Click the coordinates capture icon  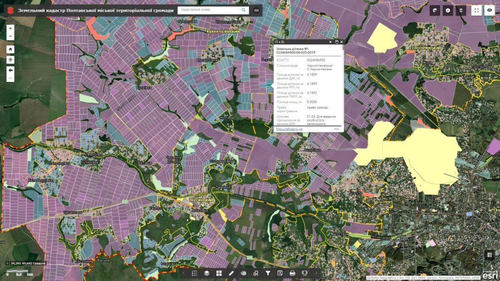pos(7,263)
